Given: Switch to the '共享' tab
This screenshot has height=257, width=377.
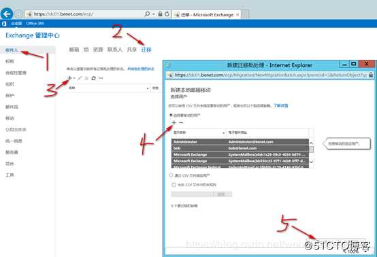Looking at the screenshot, I should [132, 50].
